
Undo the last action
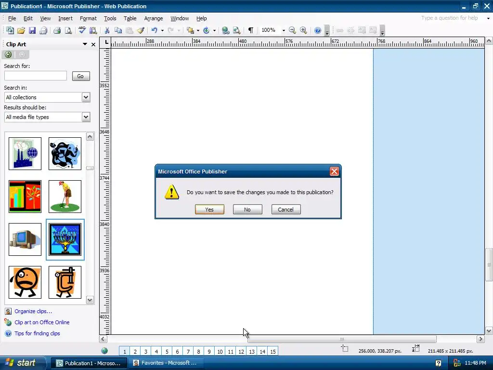[x=155, y=30]
